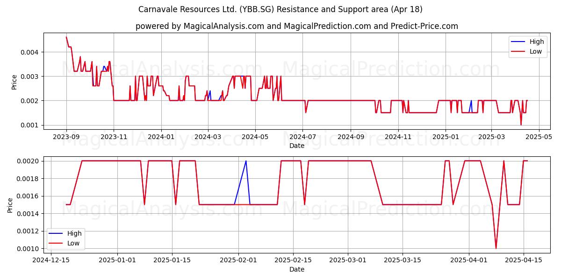
Task: Click the 2024-05 x-axis label
Action: tap(255, 137)
